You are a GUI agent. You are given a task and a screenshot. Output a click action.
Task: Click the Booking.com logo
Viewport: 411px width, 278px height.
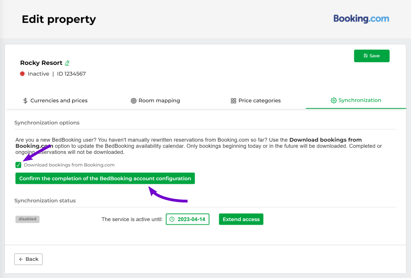(361, 18)
